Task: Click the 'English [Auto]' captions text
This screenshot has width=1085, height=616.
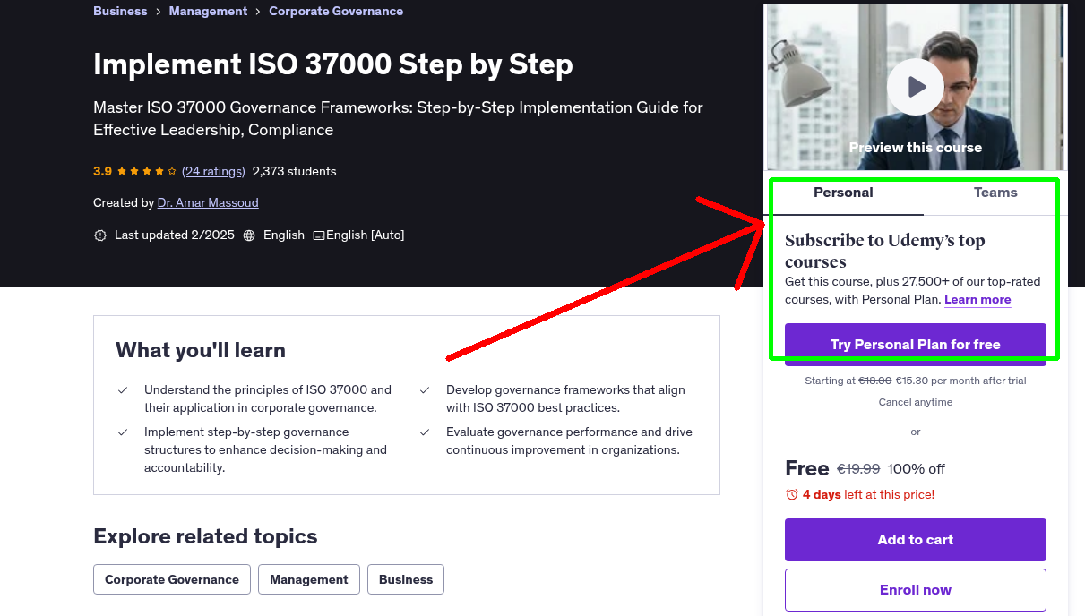Action: 366,235
